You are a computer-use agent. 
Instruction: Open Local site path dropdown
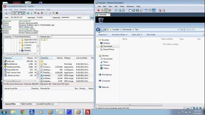point(38,37)
